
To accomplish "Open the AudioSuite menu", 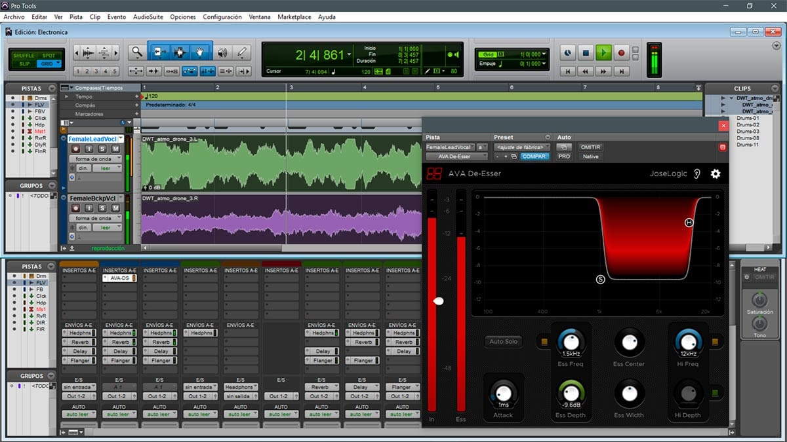I will [x=148, y=17].
